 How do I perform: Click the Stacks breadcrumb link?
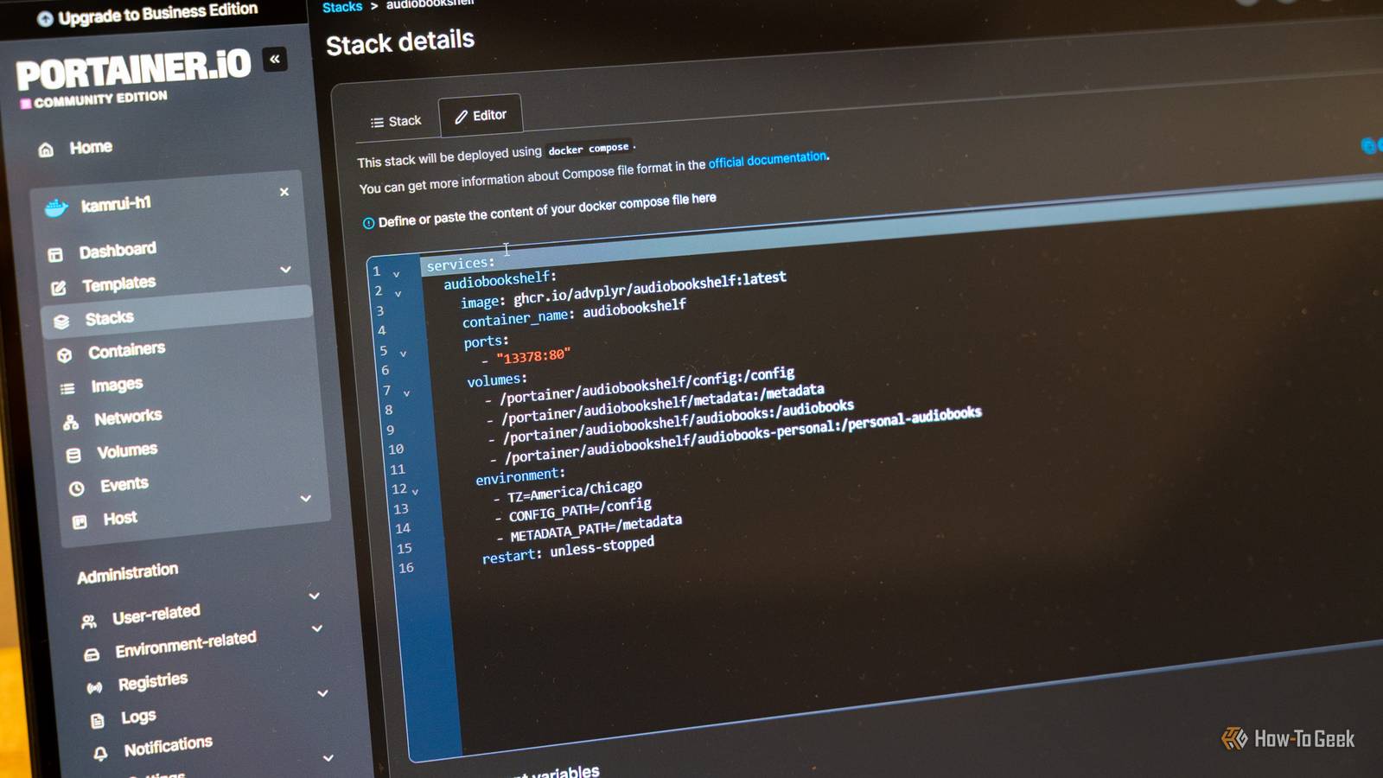(x=342, y=7)
